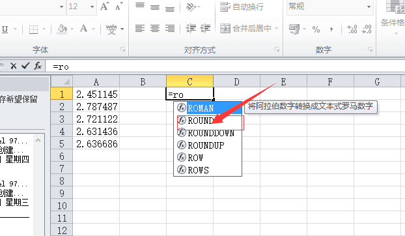Click merge and center 合并后居中
This screenshot has width=405, height=236.
[x=246, y=28]
